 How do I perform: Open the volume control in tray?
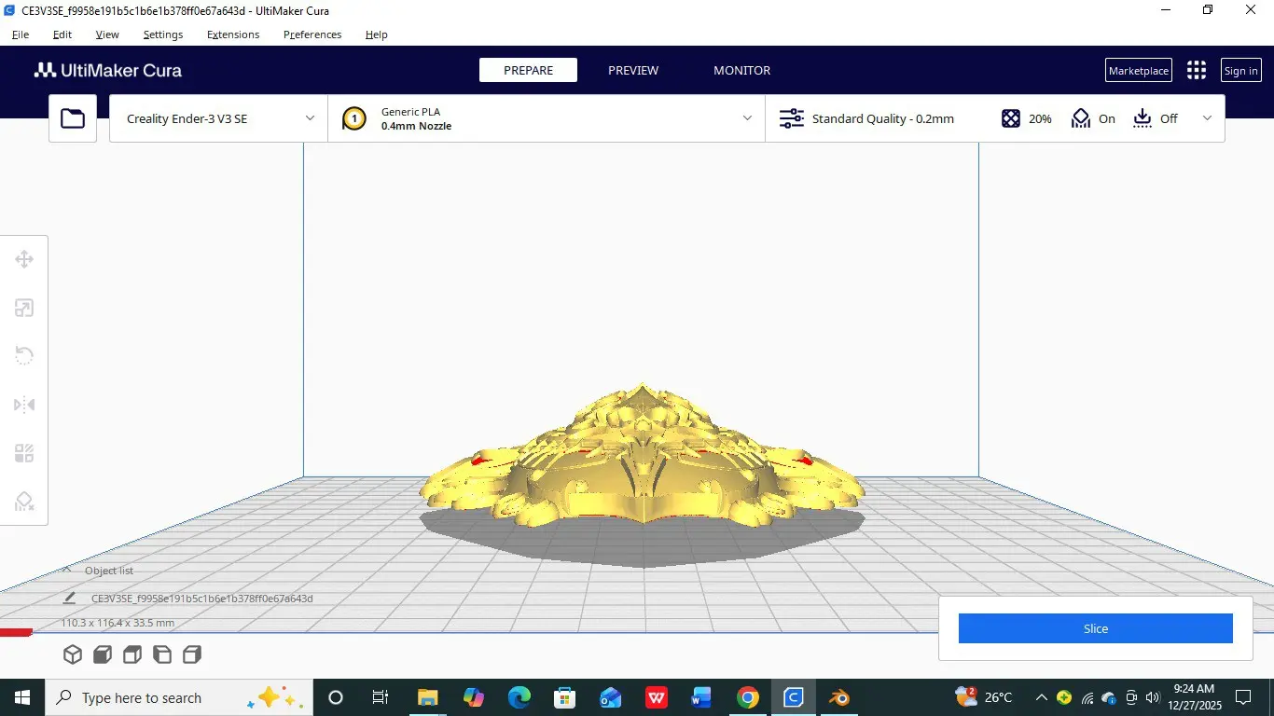pyautogui.click(x=1152, y=697)
